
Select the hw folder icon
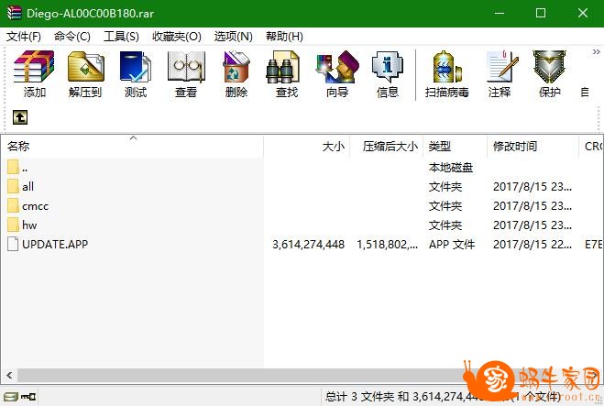click(x=13, y=225)
